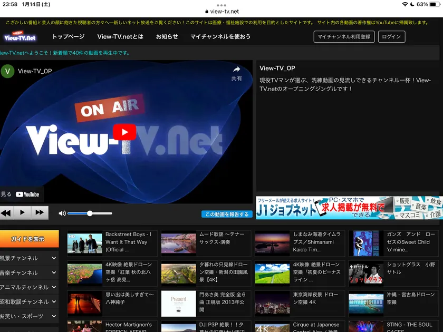Open the View-TV_OP channel avatar icon

click(7, 71)
